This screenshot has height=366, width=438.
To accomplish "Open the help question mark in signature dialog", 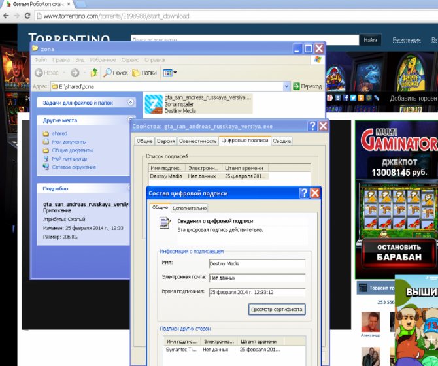I will 303,193.
